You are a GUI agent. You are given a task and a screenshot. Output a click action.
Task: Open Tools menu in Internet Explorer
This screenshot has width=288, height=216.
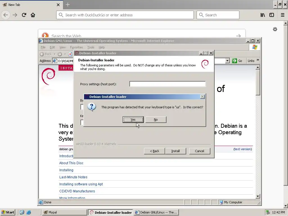pyautogui.click(x=91, y=47)
